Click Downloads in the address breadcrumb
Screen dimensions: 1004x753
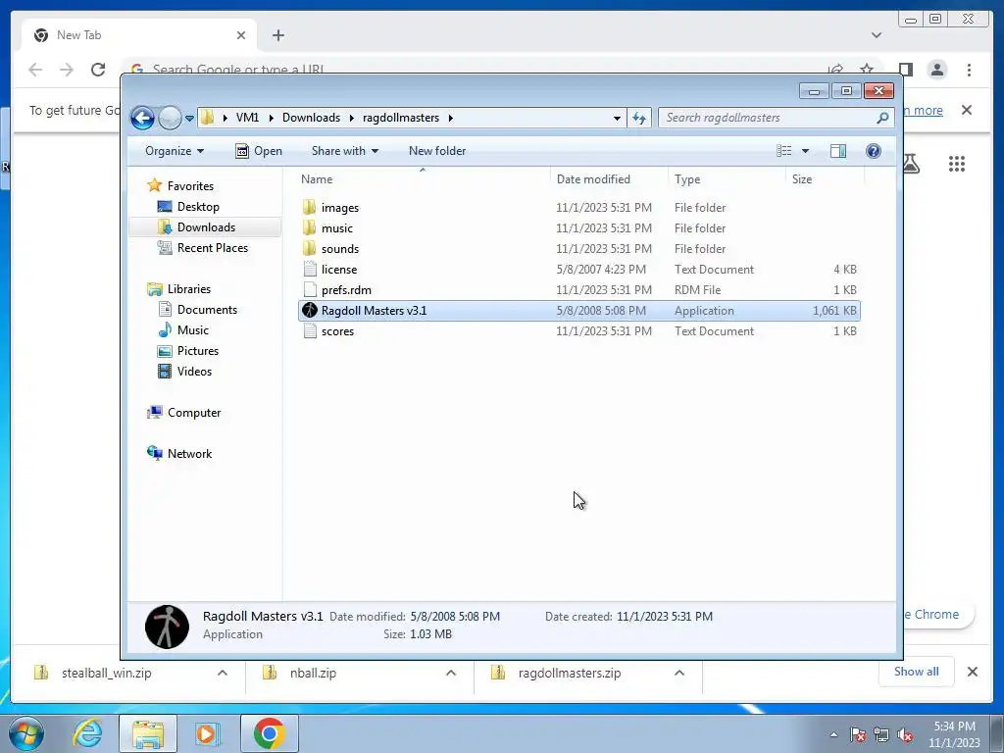coord(311,118)
